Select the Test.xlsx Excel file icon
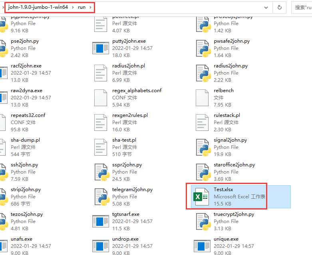Viewport: 312px width, 255px height. [201, 197]
